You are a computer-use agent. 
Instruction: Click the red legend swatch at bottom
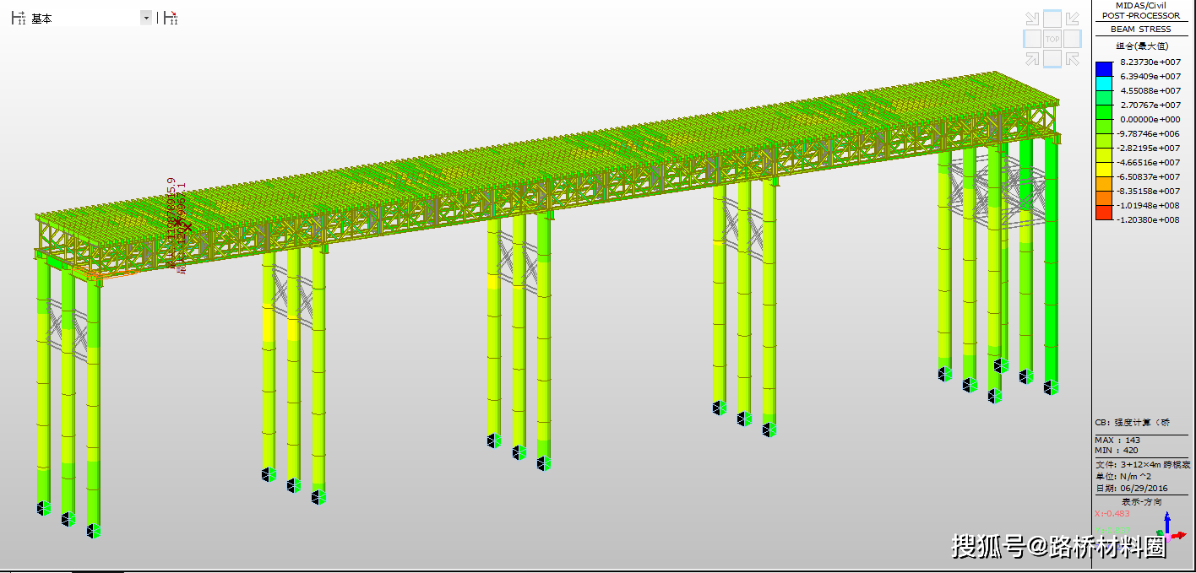[x=1103, y=213]
